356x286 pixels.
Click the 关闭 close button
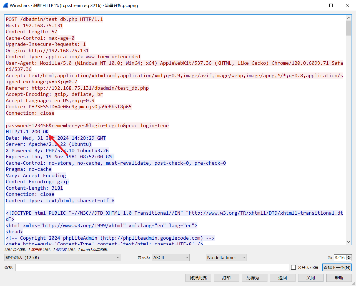pyautogui.click(x=311, y=278)
